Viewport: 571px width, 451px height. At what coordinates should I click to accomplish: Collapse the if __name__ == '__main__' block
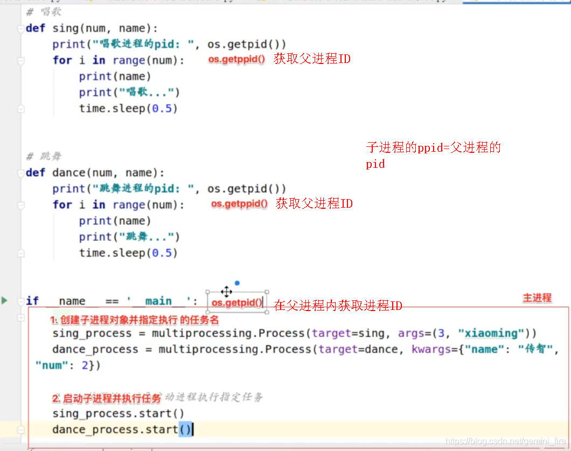click(x=21, y=301)
